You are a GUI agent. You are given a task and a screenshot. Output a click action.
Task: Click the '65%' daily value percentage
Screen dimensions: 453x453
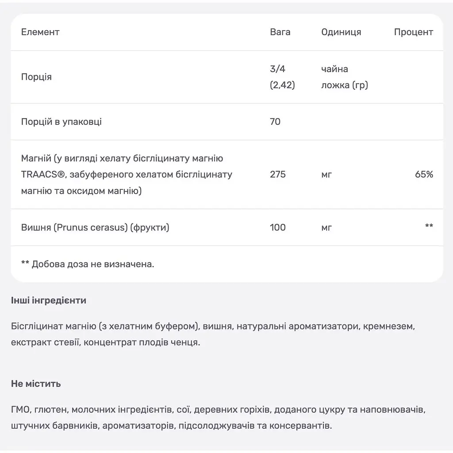[424, 174]
